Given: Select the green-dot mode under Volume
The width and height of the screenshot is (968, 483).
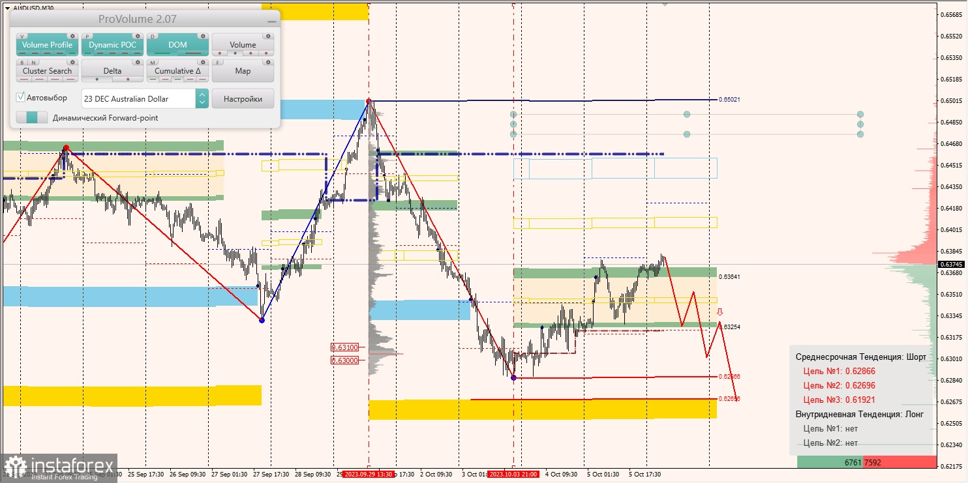Looking at the screenshot, I should click(235, 53).
